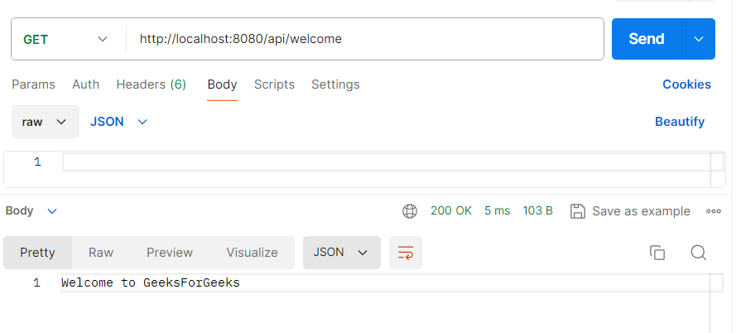Search the response with magnifier icon
Screen dimensions: 741x333
tap(698, 253)
